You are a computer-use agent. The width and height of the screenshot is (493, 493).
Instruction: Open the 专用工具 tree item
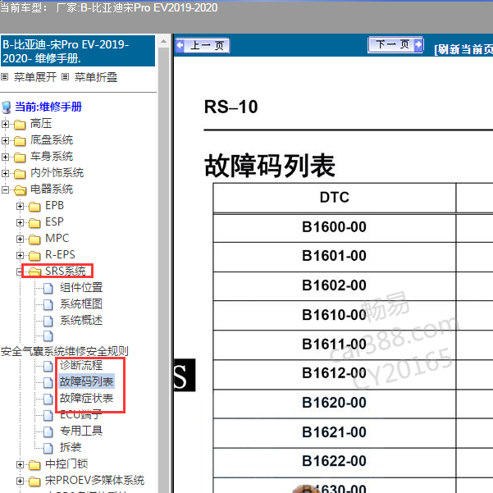coord(81,431)
